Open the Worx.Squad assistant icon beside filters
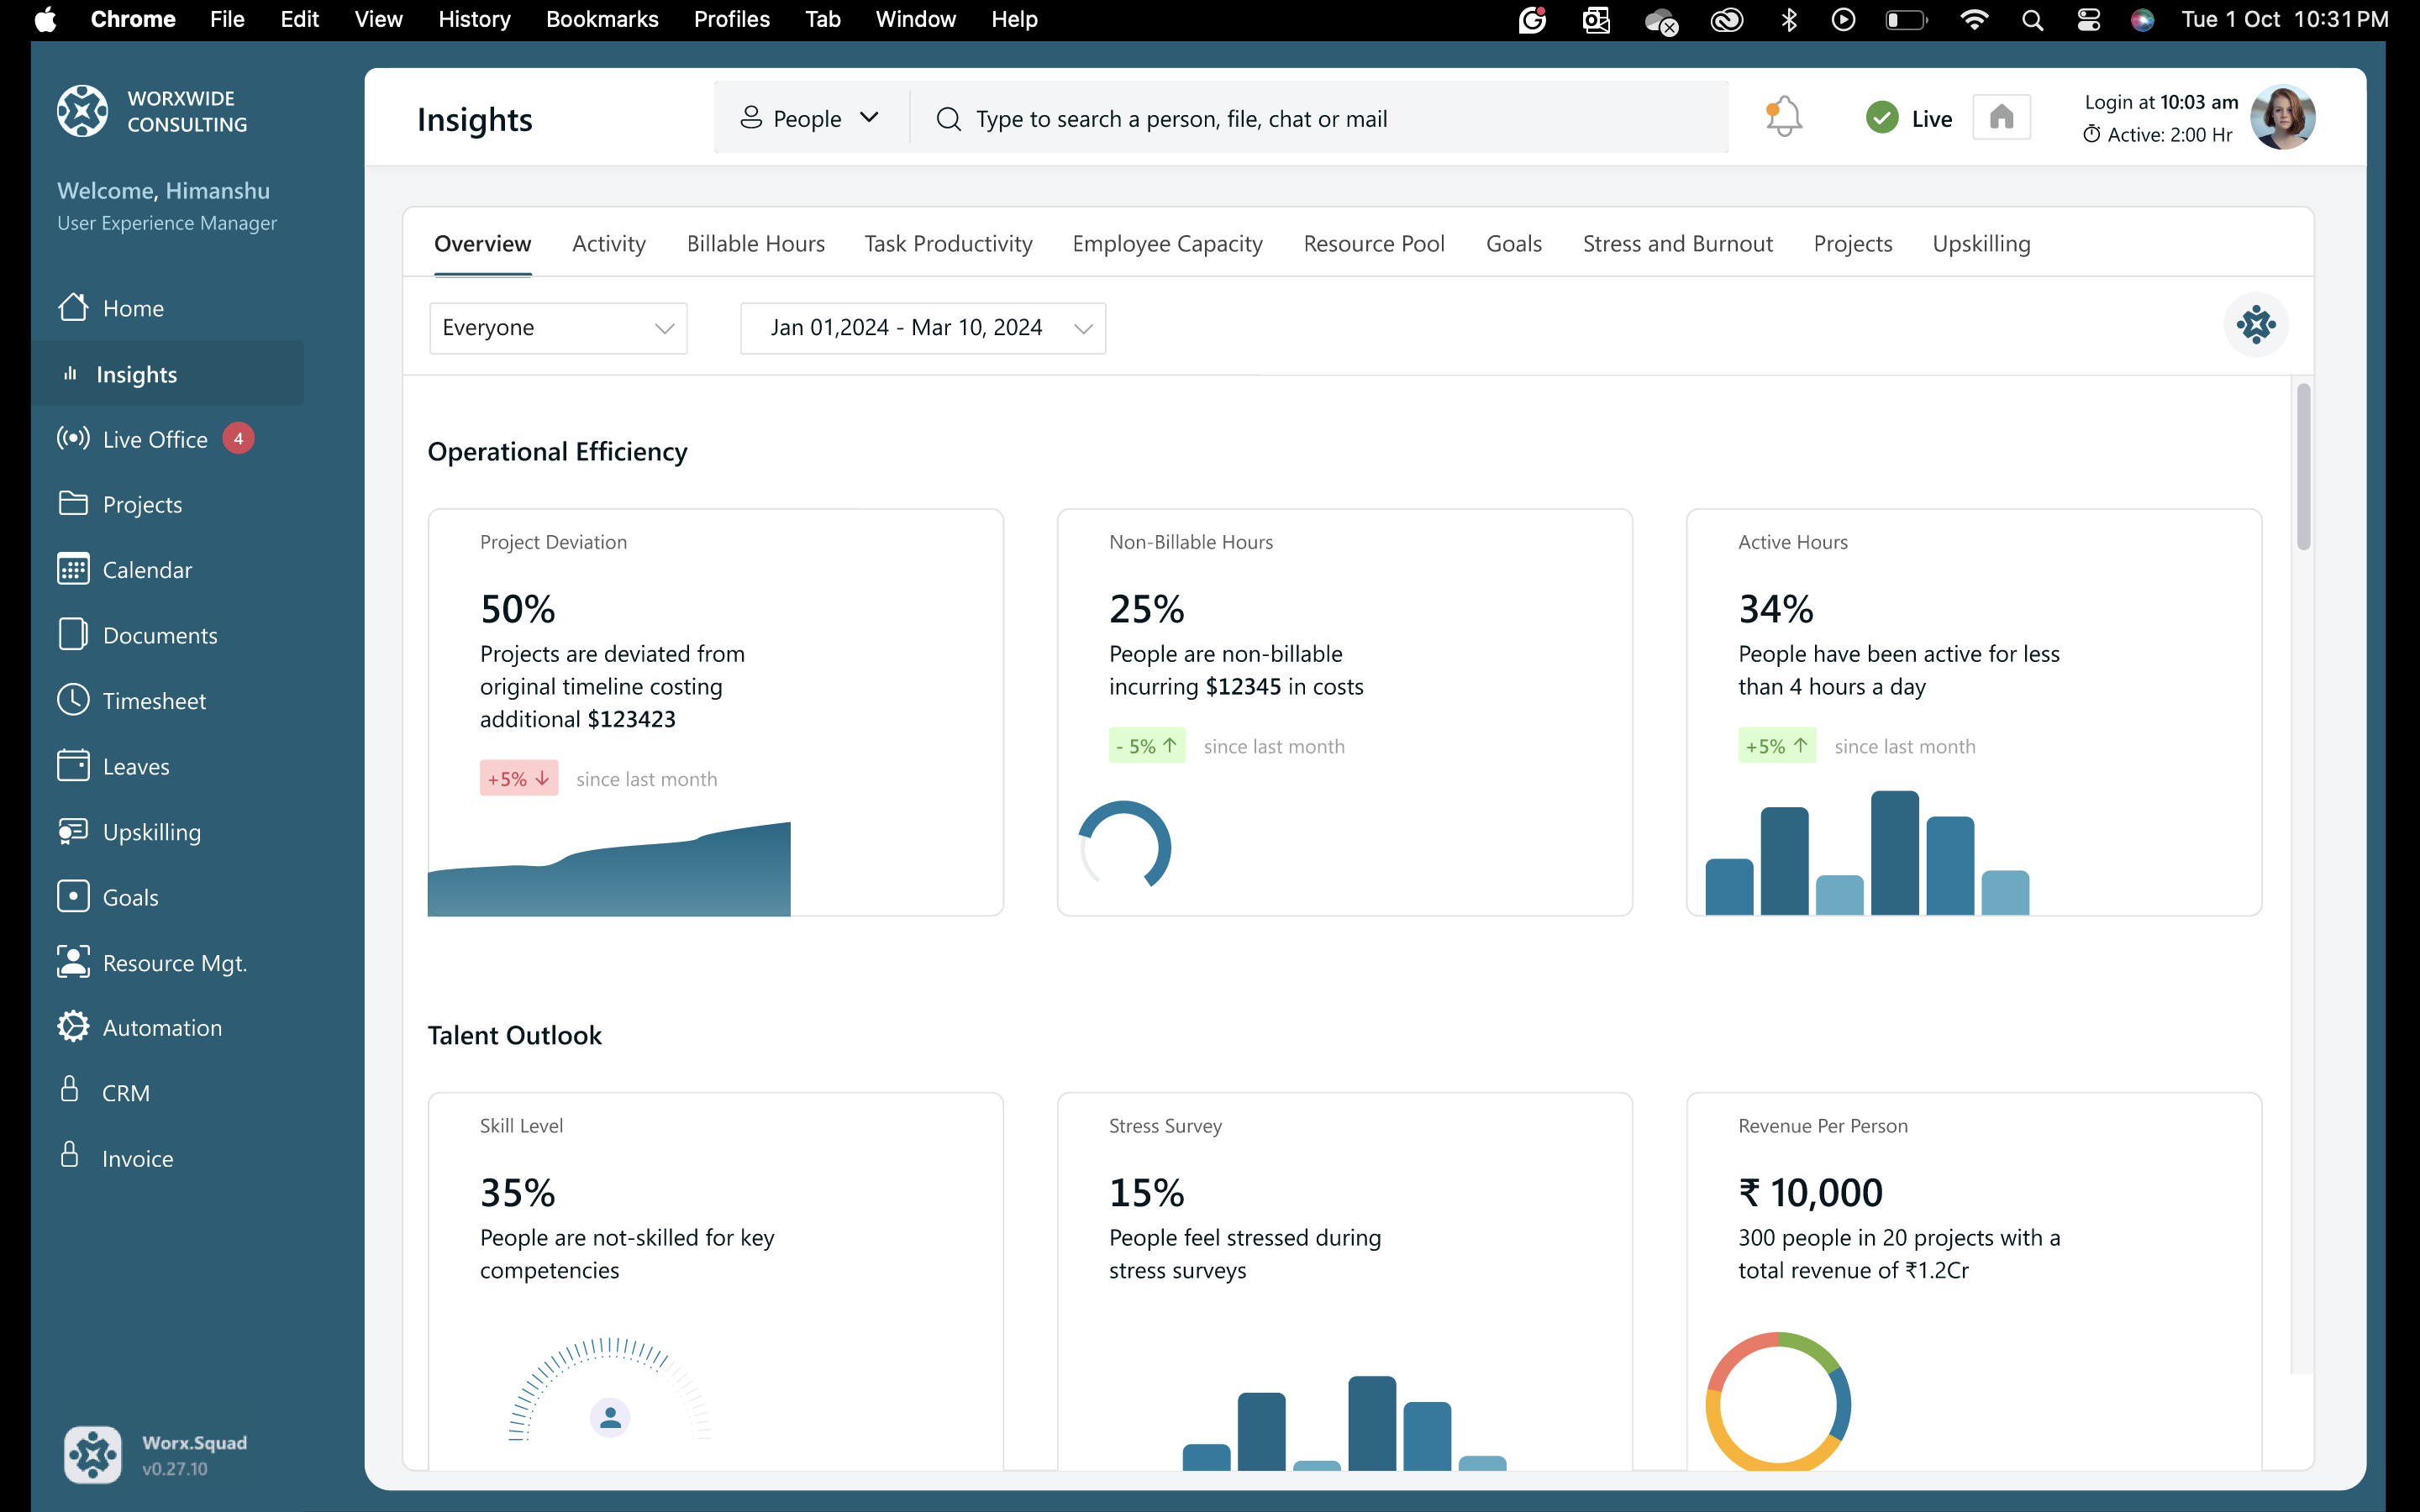2420x1512 pixels. tap(2256, 325)
